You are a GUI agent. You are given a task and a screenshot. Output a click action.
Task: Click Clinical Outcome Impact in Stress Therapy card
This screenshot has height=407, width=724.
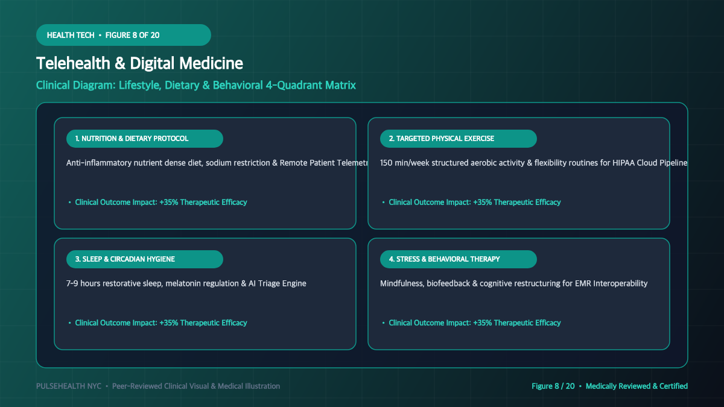472,323
